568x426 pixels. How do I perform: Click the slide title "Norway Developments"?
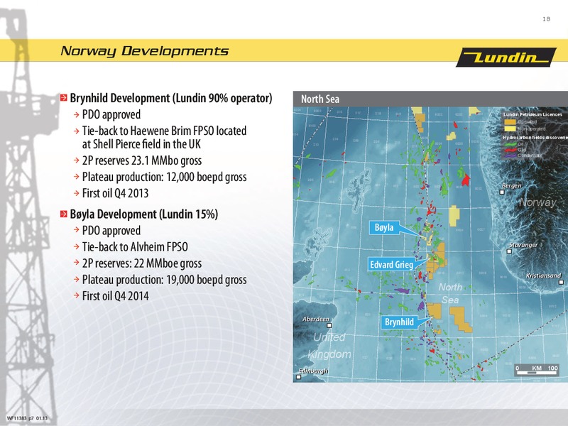pyautogui.click(x=145, y=51)
